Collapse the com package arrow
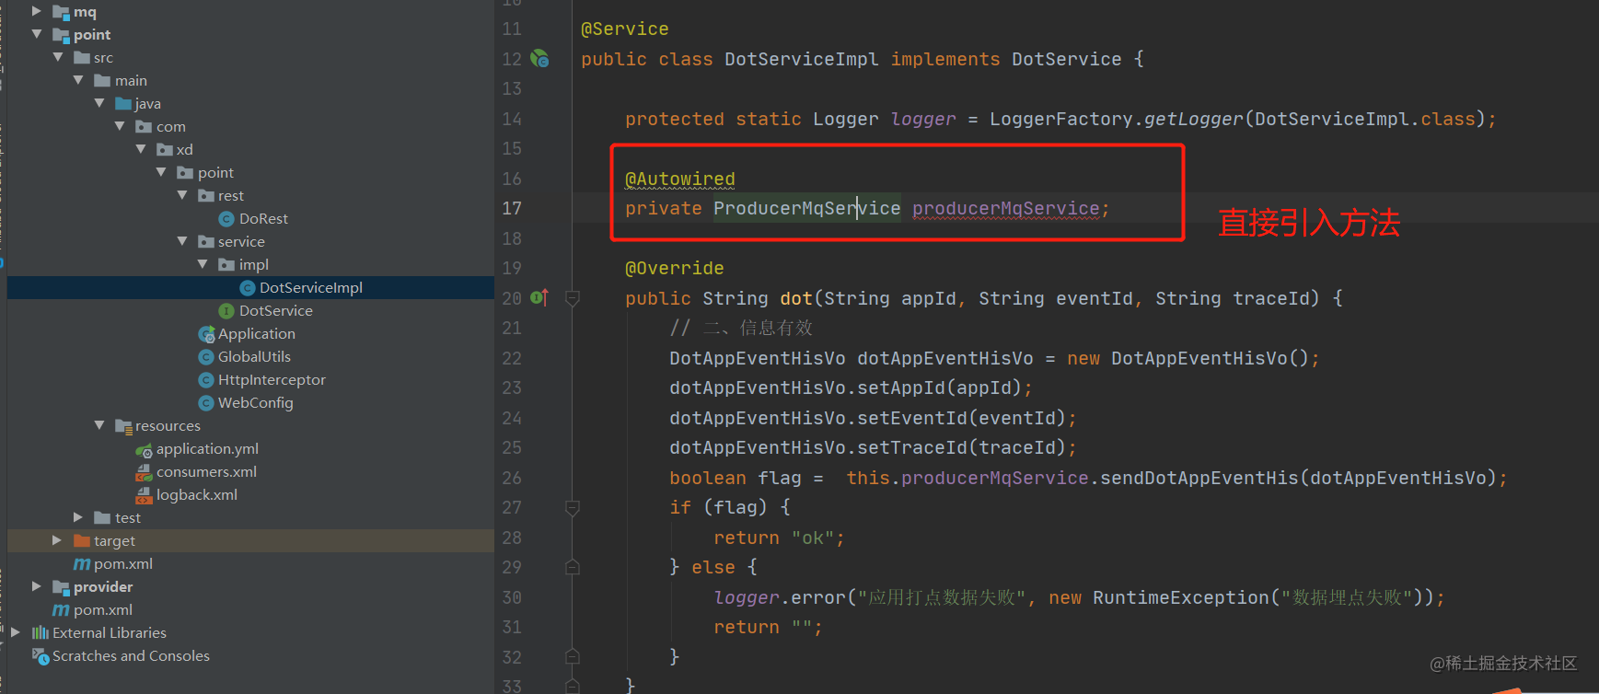This screenshot has height=694, width=1599. [120, 126]
